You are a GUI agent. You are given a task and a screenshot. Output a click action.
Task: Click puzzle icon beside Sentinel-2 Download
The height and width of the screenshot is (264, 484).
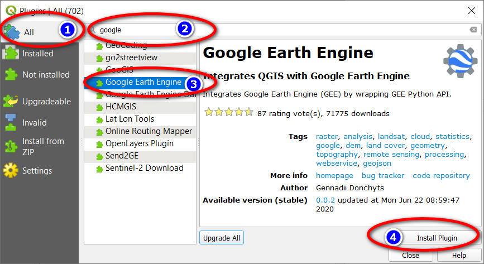tap(99, 169)
